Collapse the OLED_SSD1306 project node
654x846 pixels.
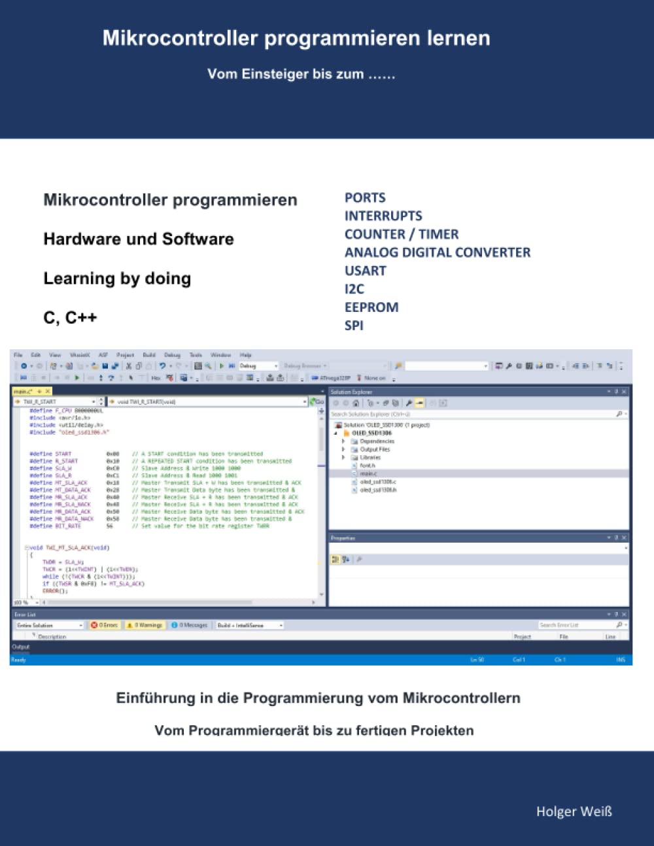tap(337, 433)
